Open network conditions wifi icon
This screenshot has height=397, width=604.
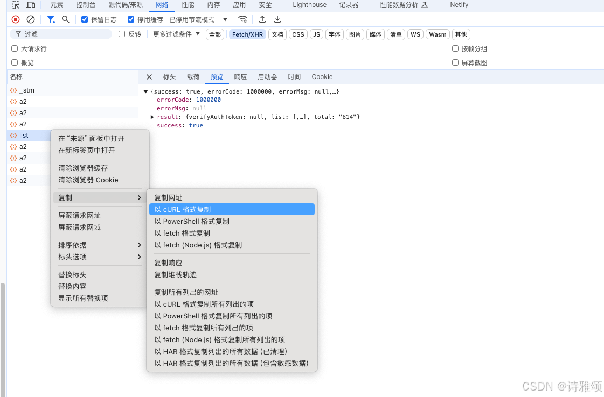coord(242,19)
